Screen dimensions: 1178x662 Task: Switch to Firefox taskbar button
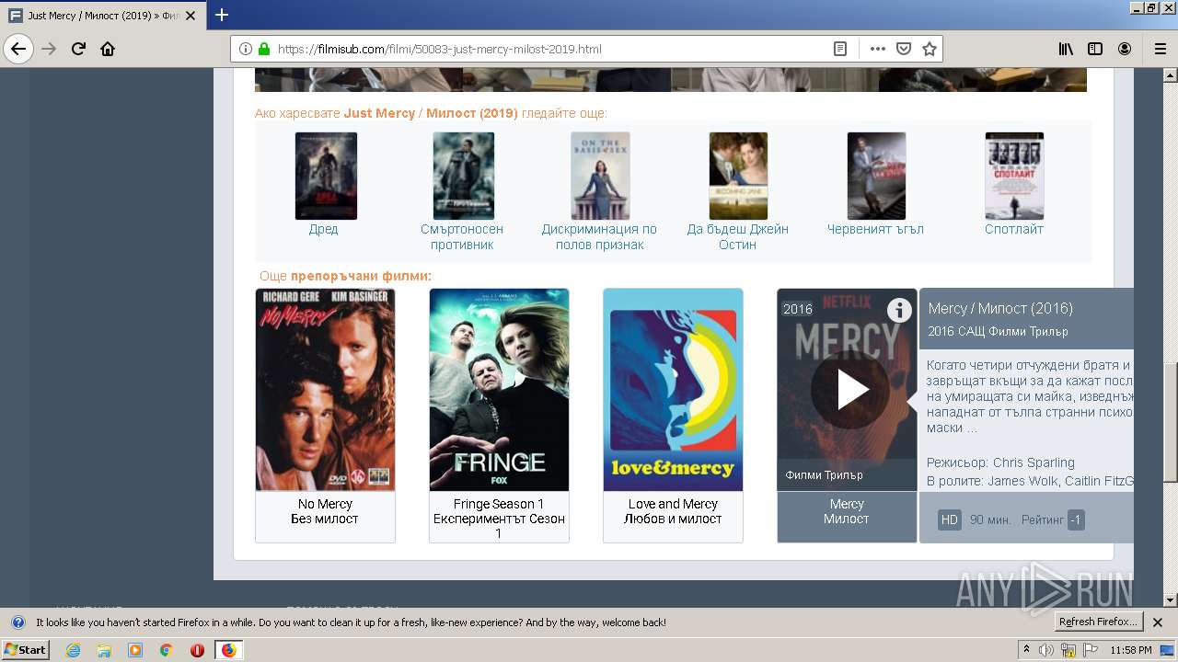coord(228,650)
